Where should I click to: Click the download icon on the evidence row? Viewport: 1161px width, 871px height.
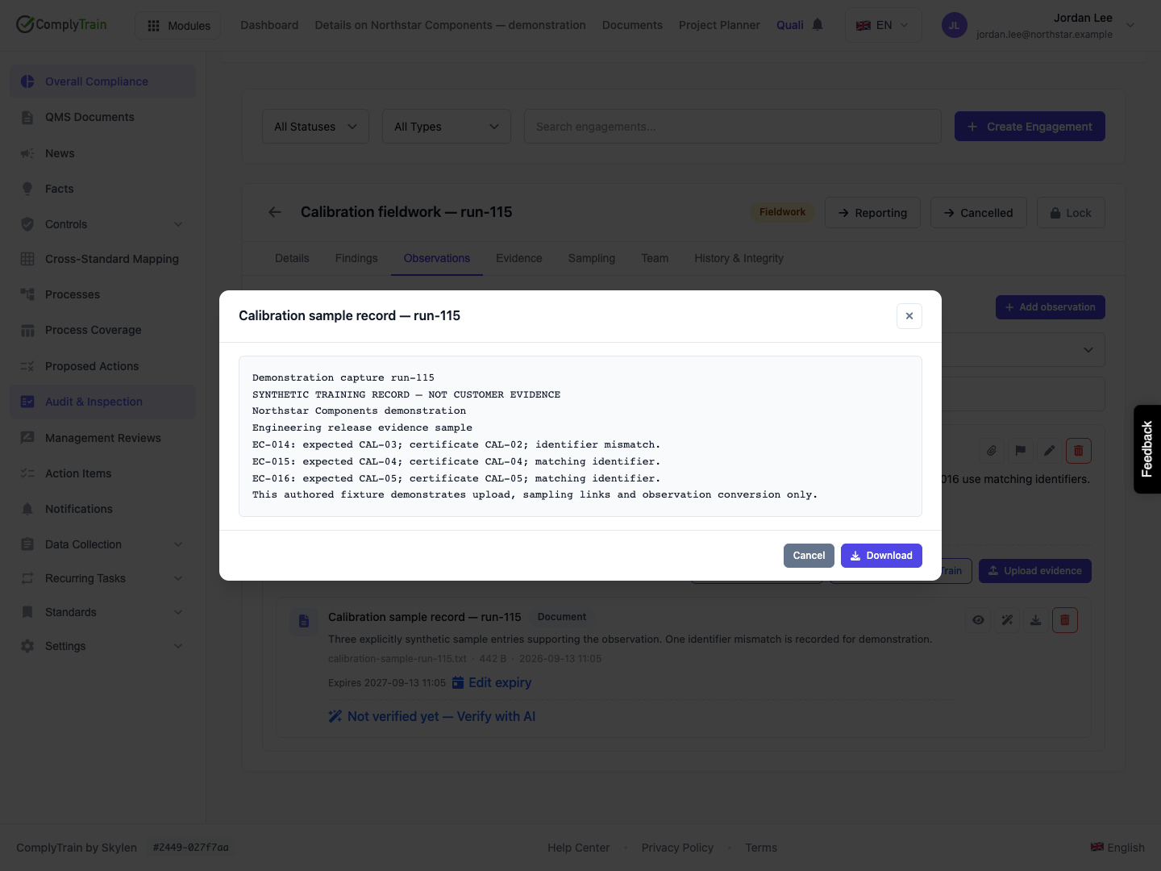pyautogui.click(x=1036, y=620)
